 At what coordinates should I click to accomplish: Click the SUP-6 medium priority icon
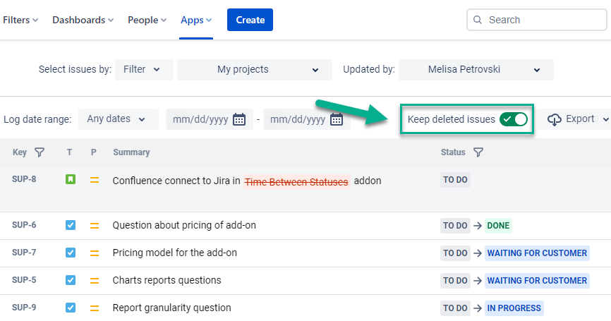94,226
